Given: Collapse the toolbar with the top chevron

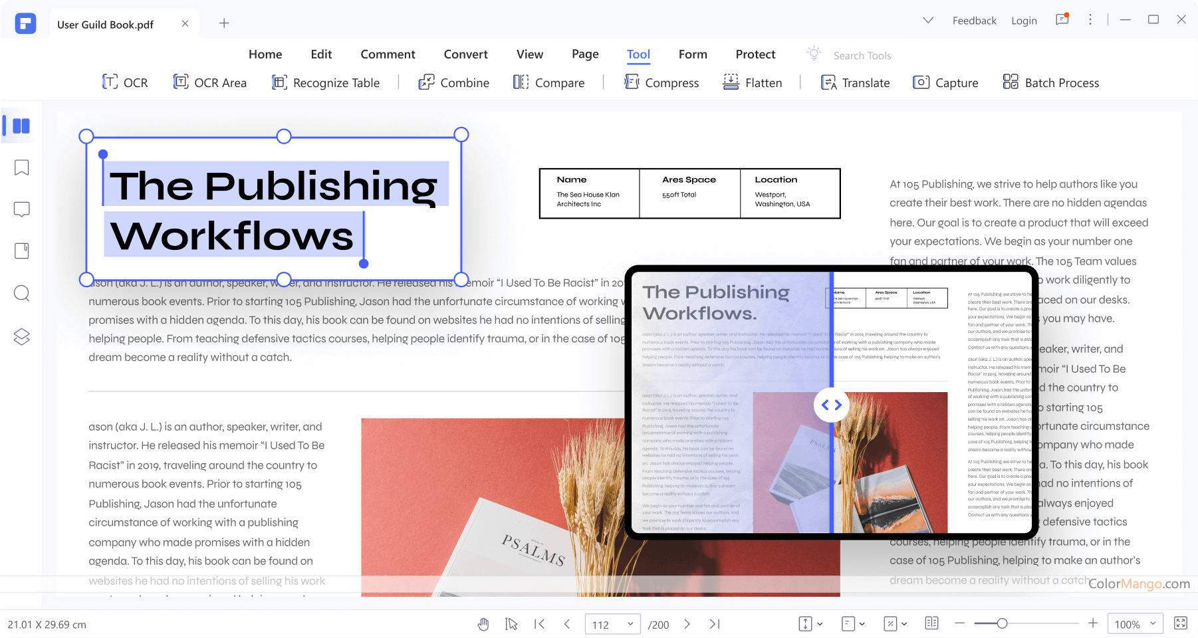Looking at the screenshot, I should [927, 21].
